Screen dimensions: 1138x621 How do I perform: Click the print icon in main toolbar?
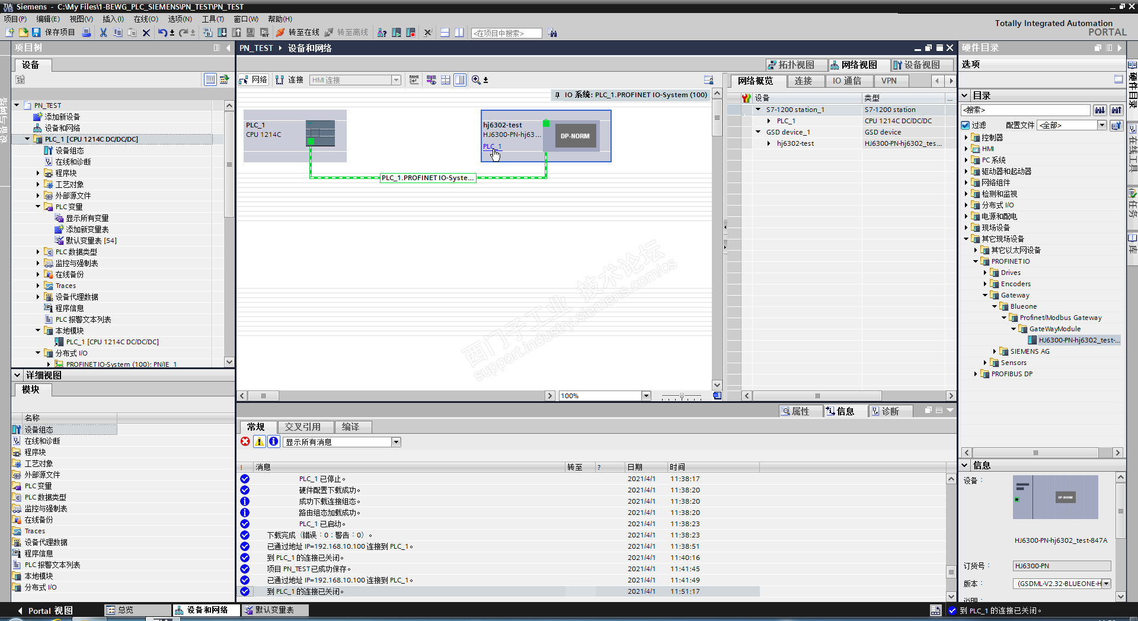point(87,33)
